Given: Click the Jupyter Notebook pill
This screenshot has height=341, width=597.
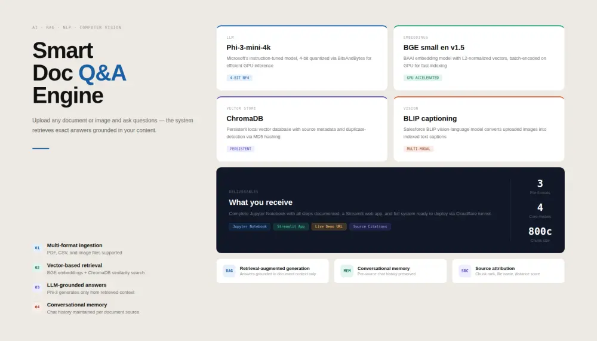Looking at the screenshot, I should click(250, 227).
